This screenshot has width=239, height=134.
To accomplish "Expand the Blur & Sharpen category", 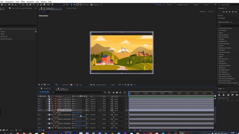I will tap(218, 35).
